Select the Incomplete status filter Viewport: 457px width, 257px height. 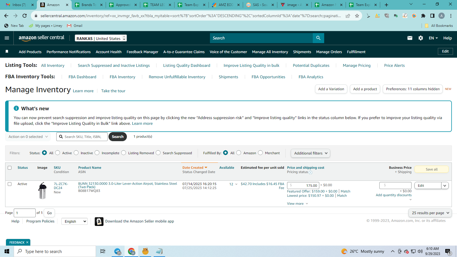tap(97, 153)
